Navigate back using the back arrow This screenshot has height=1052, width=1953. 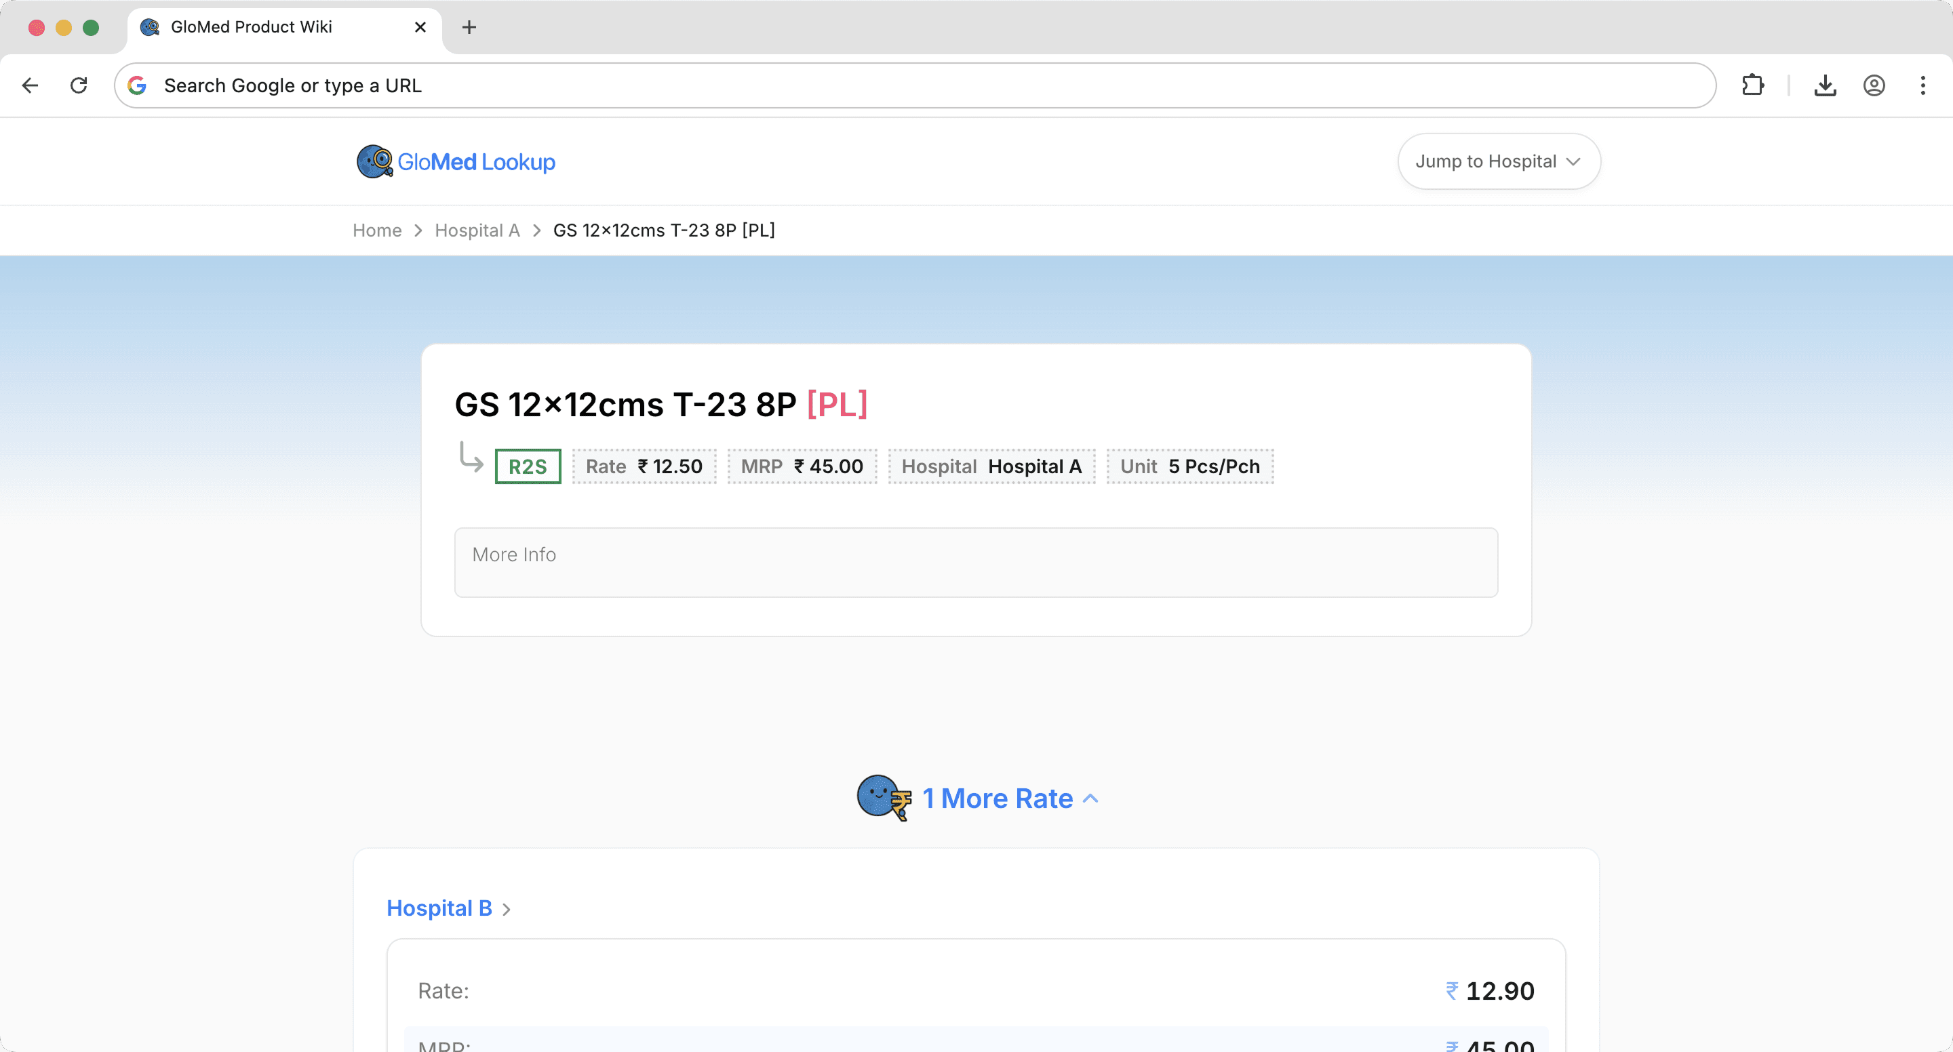[30, 85]
